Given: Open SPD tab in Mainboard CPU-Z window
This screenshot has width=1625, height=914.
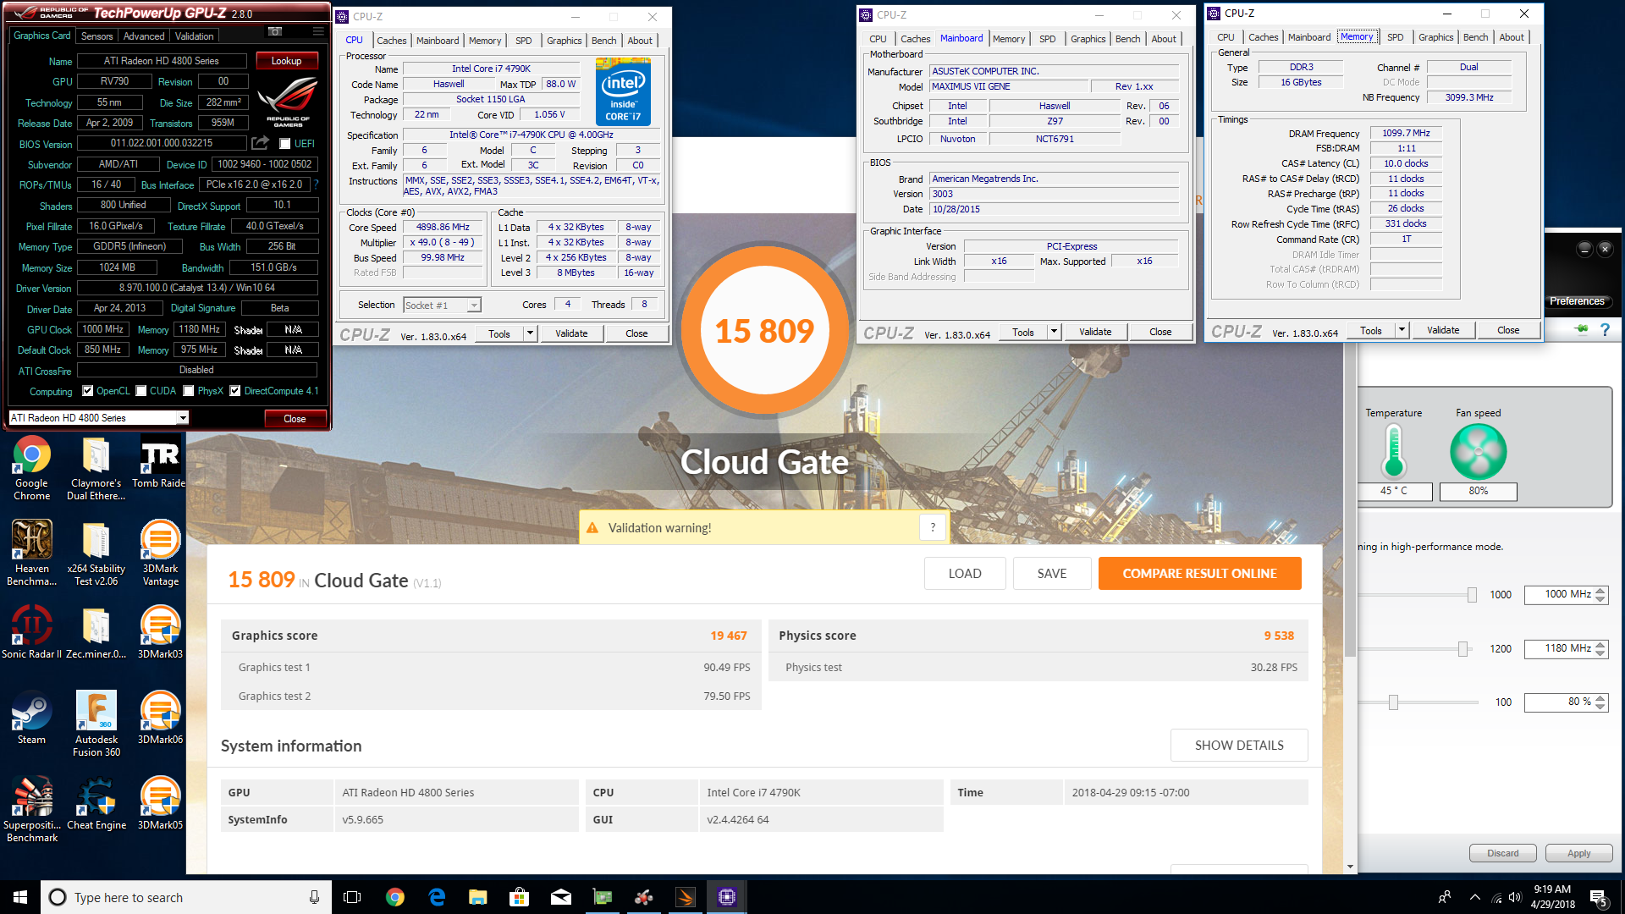Looking at the screenshot, I should tap(1047, 39).
